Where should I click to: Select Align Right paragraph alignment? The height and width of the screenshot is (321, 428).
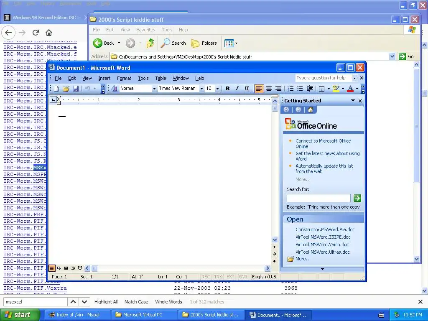tap(278, 89)
